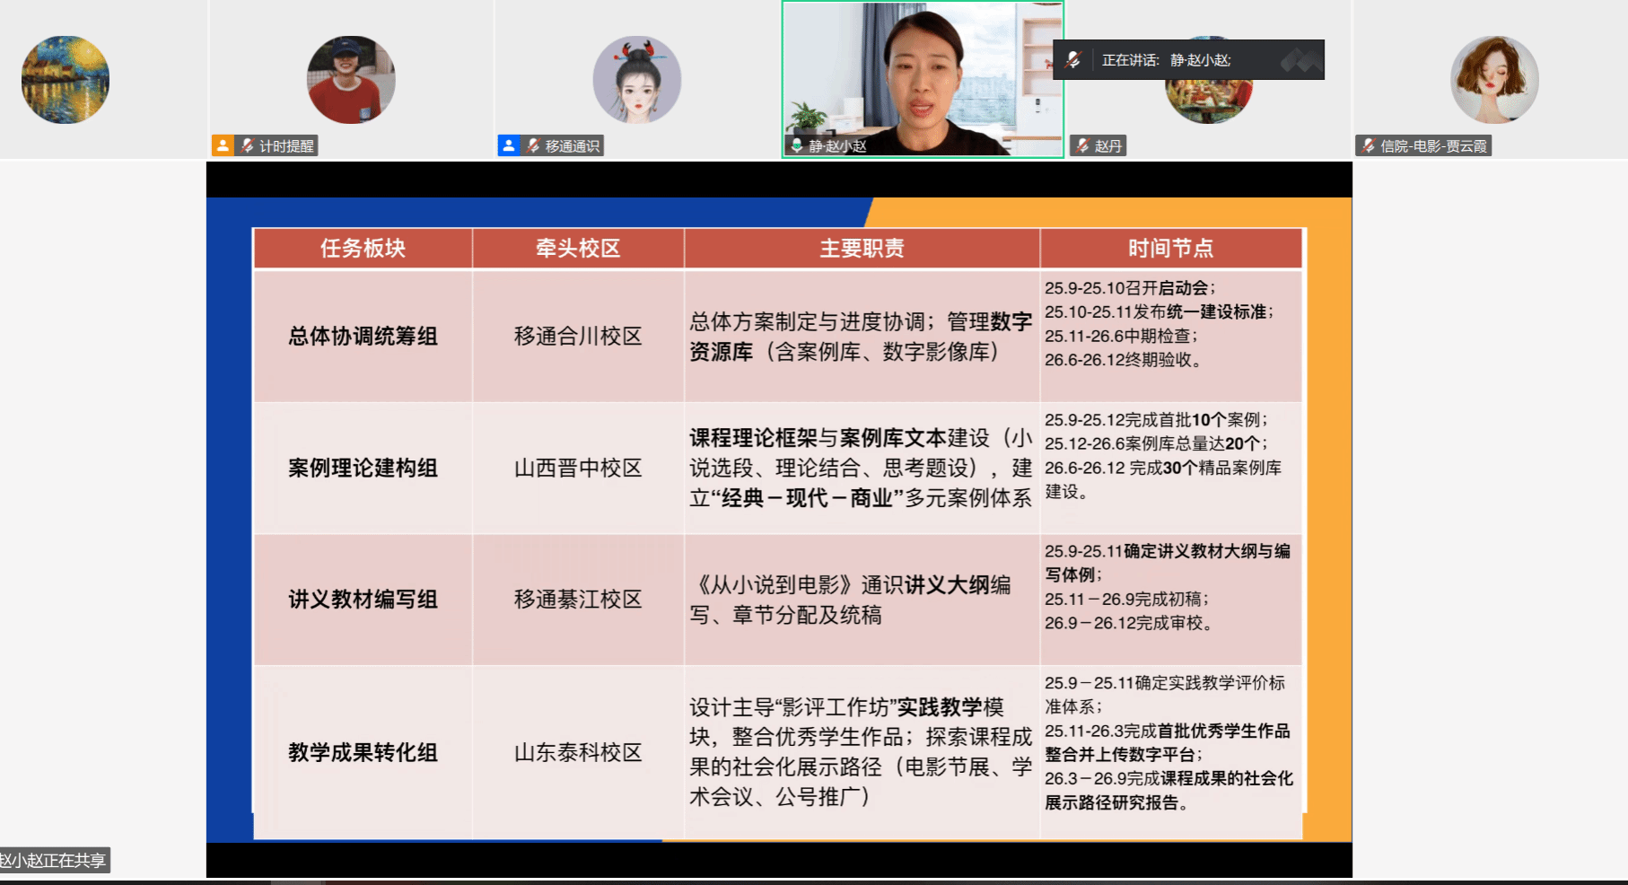Toggle the mic icon on the speaking bar
The image size is (1628, 885).
1073,60
